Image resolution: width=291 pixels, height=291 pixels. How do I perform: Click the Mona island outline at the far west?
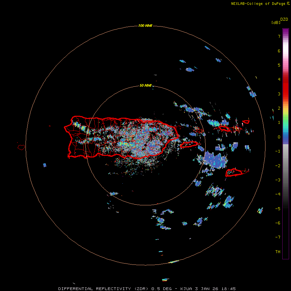click(x=21, y=147)
